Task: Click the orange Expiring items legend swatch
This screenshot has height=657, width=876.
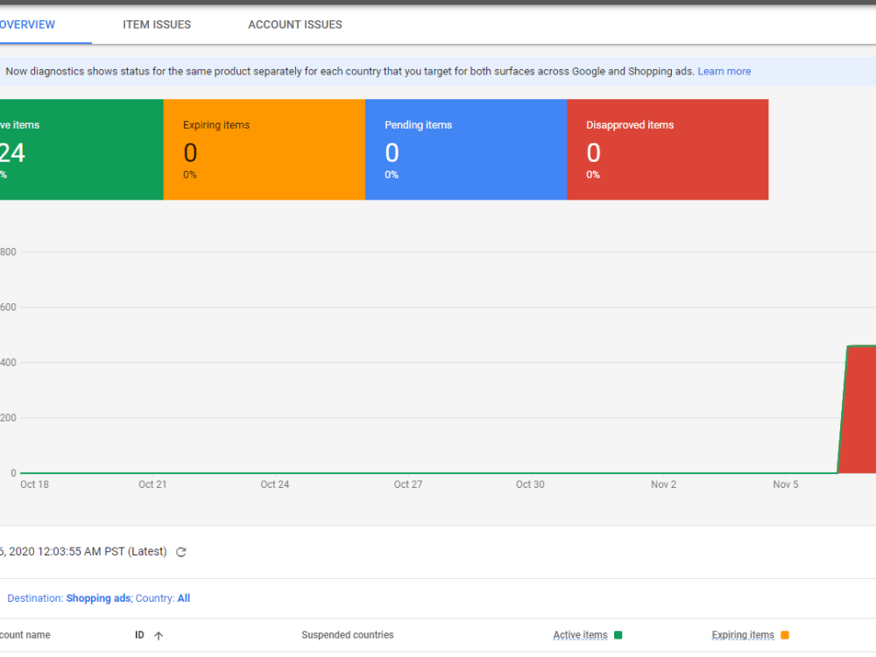Action: [x=785, y=635]
